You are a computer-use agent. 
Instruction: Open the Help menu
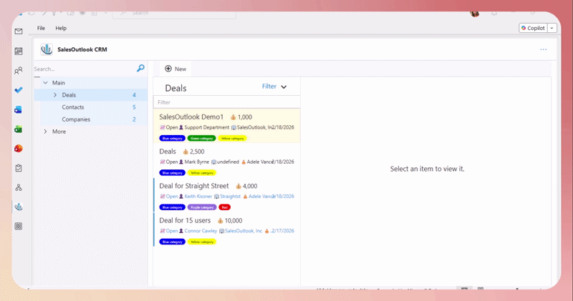tap(61, 28)
